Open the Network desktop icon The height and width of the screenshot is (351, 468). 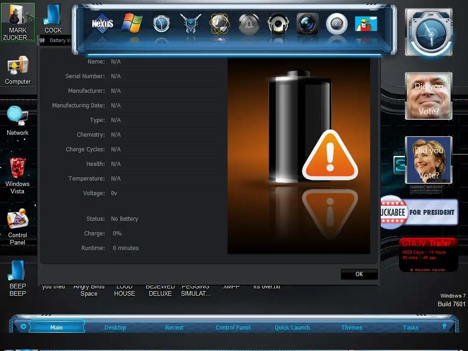pos(18,121)
